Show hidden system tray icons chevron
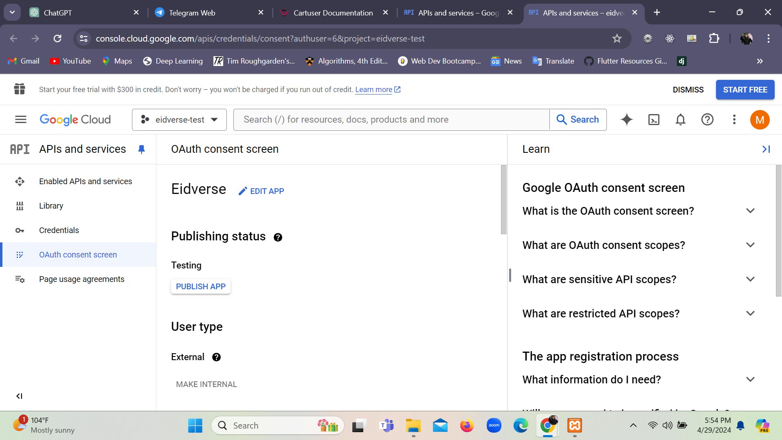The height and width of the screenshot is (440, 782). click(633, 426)
